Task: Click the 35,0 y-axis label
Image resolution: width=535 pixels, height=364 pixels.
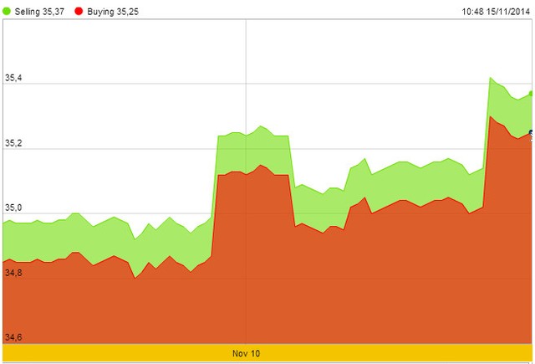Action: 13,208
